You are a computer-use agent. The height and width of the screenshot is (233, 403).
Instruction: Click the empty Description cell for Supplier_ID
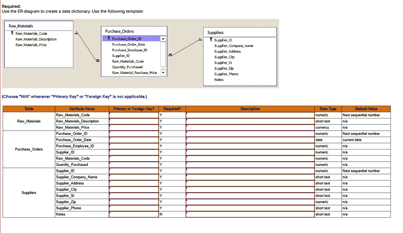[248, 171]
